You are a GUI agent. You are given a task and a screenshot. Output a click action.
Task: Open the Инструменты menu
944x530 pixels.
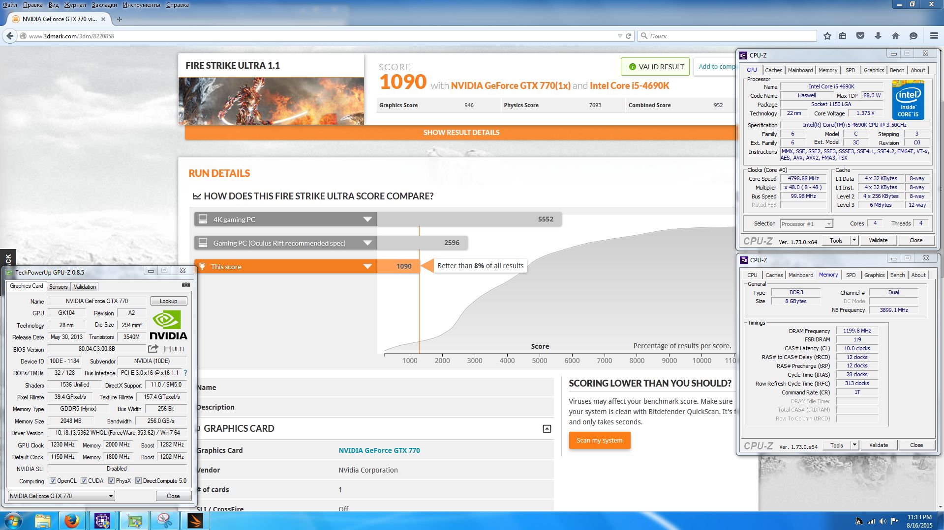[142, 4]
